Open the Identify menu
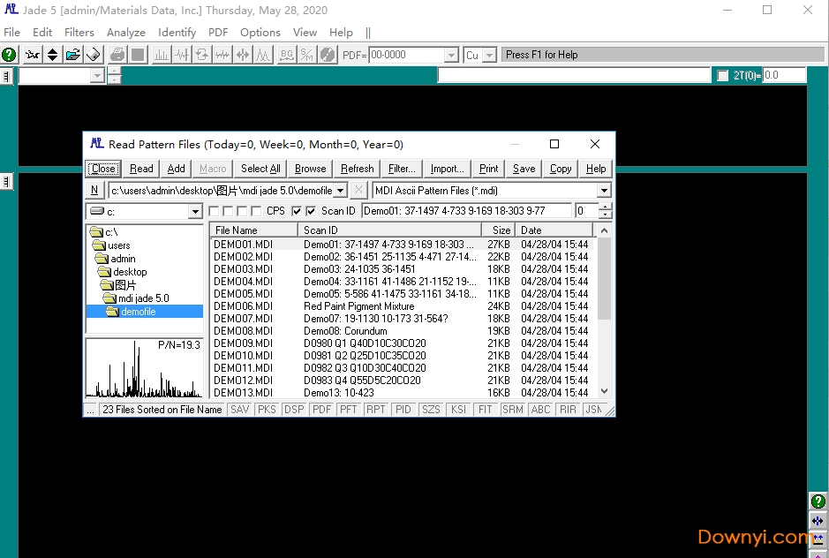Screen dimensions: 829x558 tap(177, 33)
